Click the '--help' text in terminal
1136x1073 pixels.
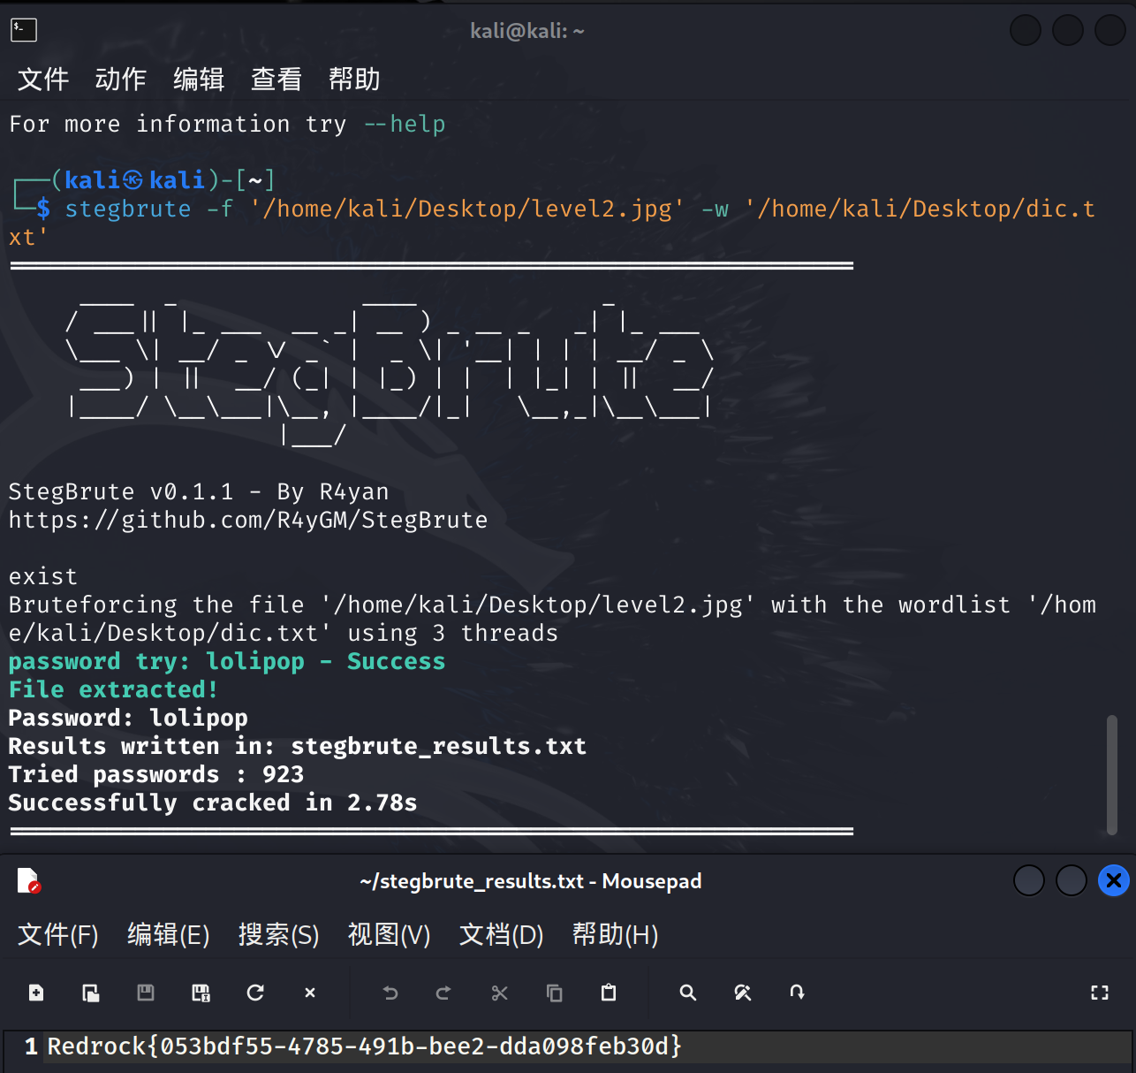[405, 124]
